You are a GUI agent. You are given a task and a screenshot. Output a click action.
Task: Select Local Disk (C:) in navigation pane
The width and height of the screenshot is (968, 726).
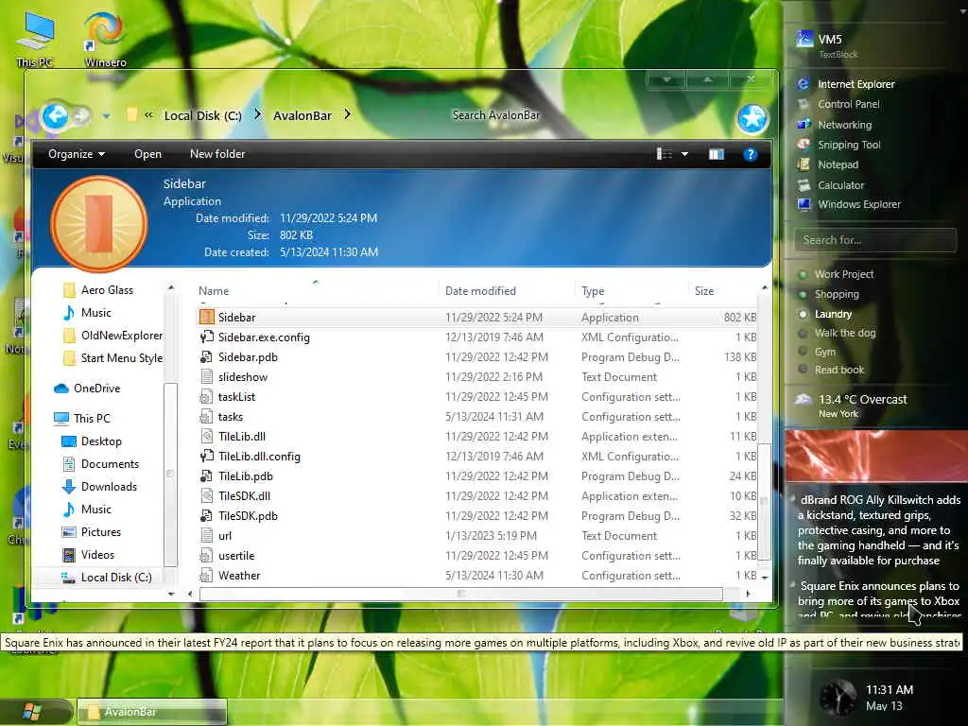pyautogui.click(x=107, y=578)
